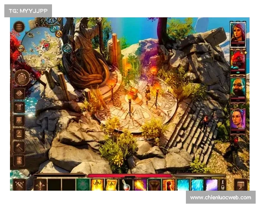Cast the purple-white frost skill
This screenshot has height=208, width=260.
click(x=211, y=185)
